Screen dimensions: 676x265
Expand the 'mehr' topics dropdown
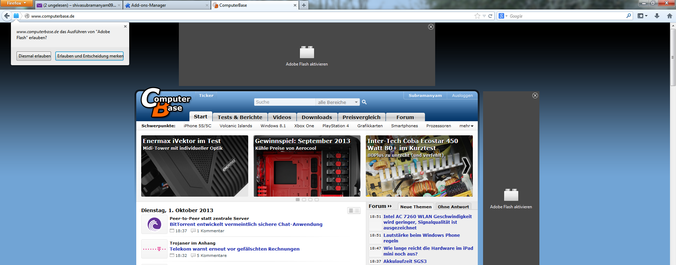pos(467,126)
